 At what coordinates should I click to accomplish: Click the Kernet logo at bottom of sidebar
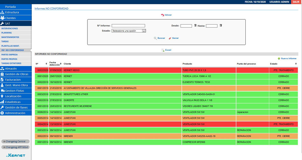[16, 155]
